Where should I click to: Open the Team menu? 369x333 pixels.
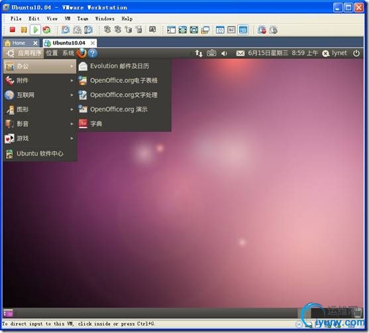pos(83,19)
